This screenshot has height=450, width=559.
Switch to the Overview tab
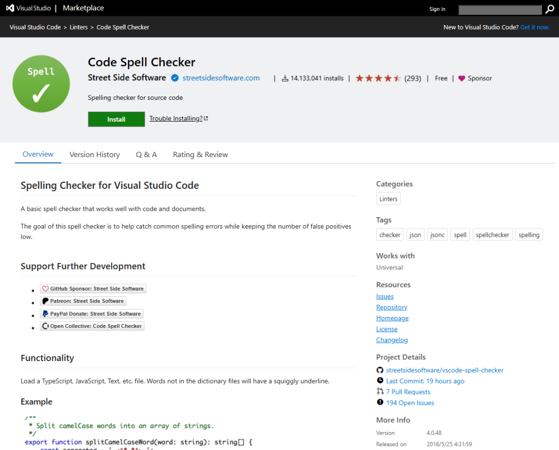(38, 154)
